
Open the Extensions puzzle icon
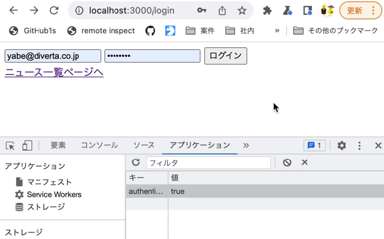coord(267,10)
